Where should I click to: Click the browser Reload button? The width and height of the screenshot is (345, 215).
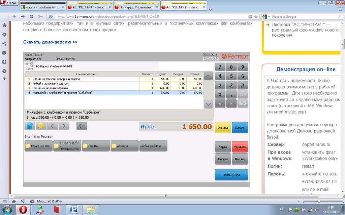tap(31, 16)
